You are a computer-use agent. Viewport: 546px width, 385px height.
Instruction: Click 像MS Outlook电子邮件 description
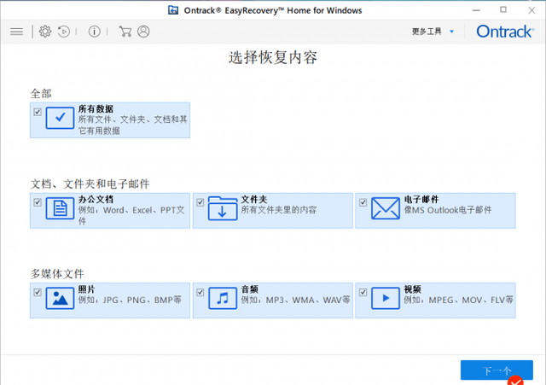tap(447, 210)
